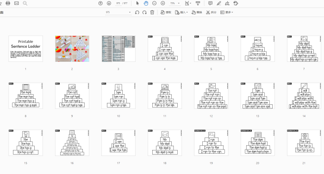Viewport: 324px width, 174px height.
Task: Click the current page number field
Action: point(118,3)
